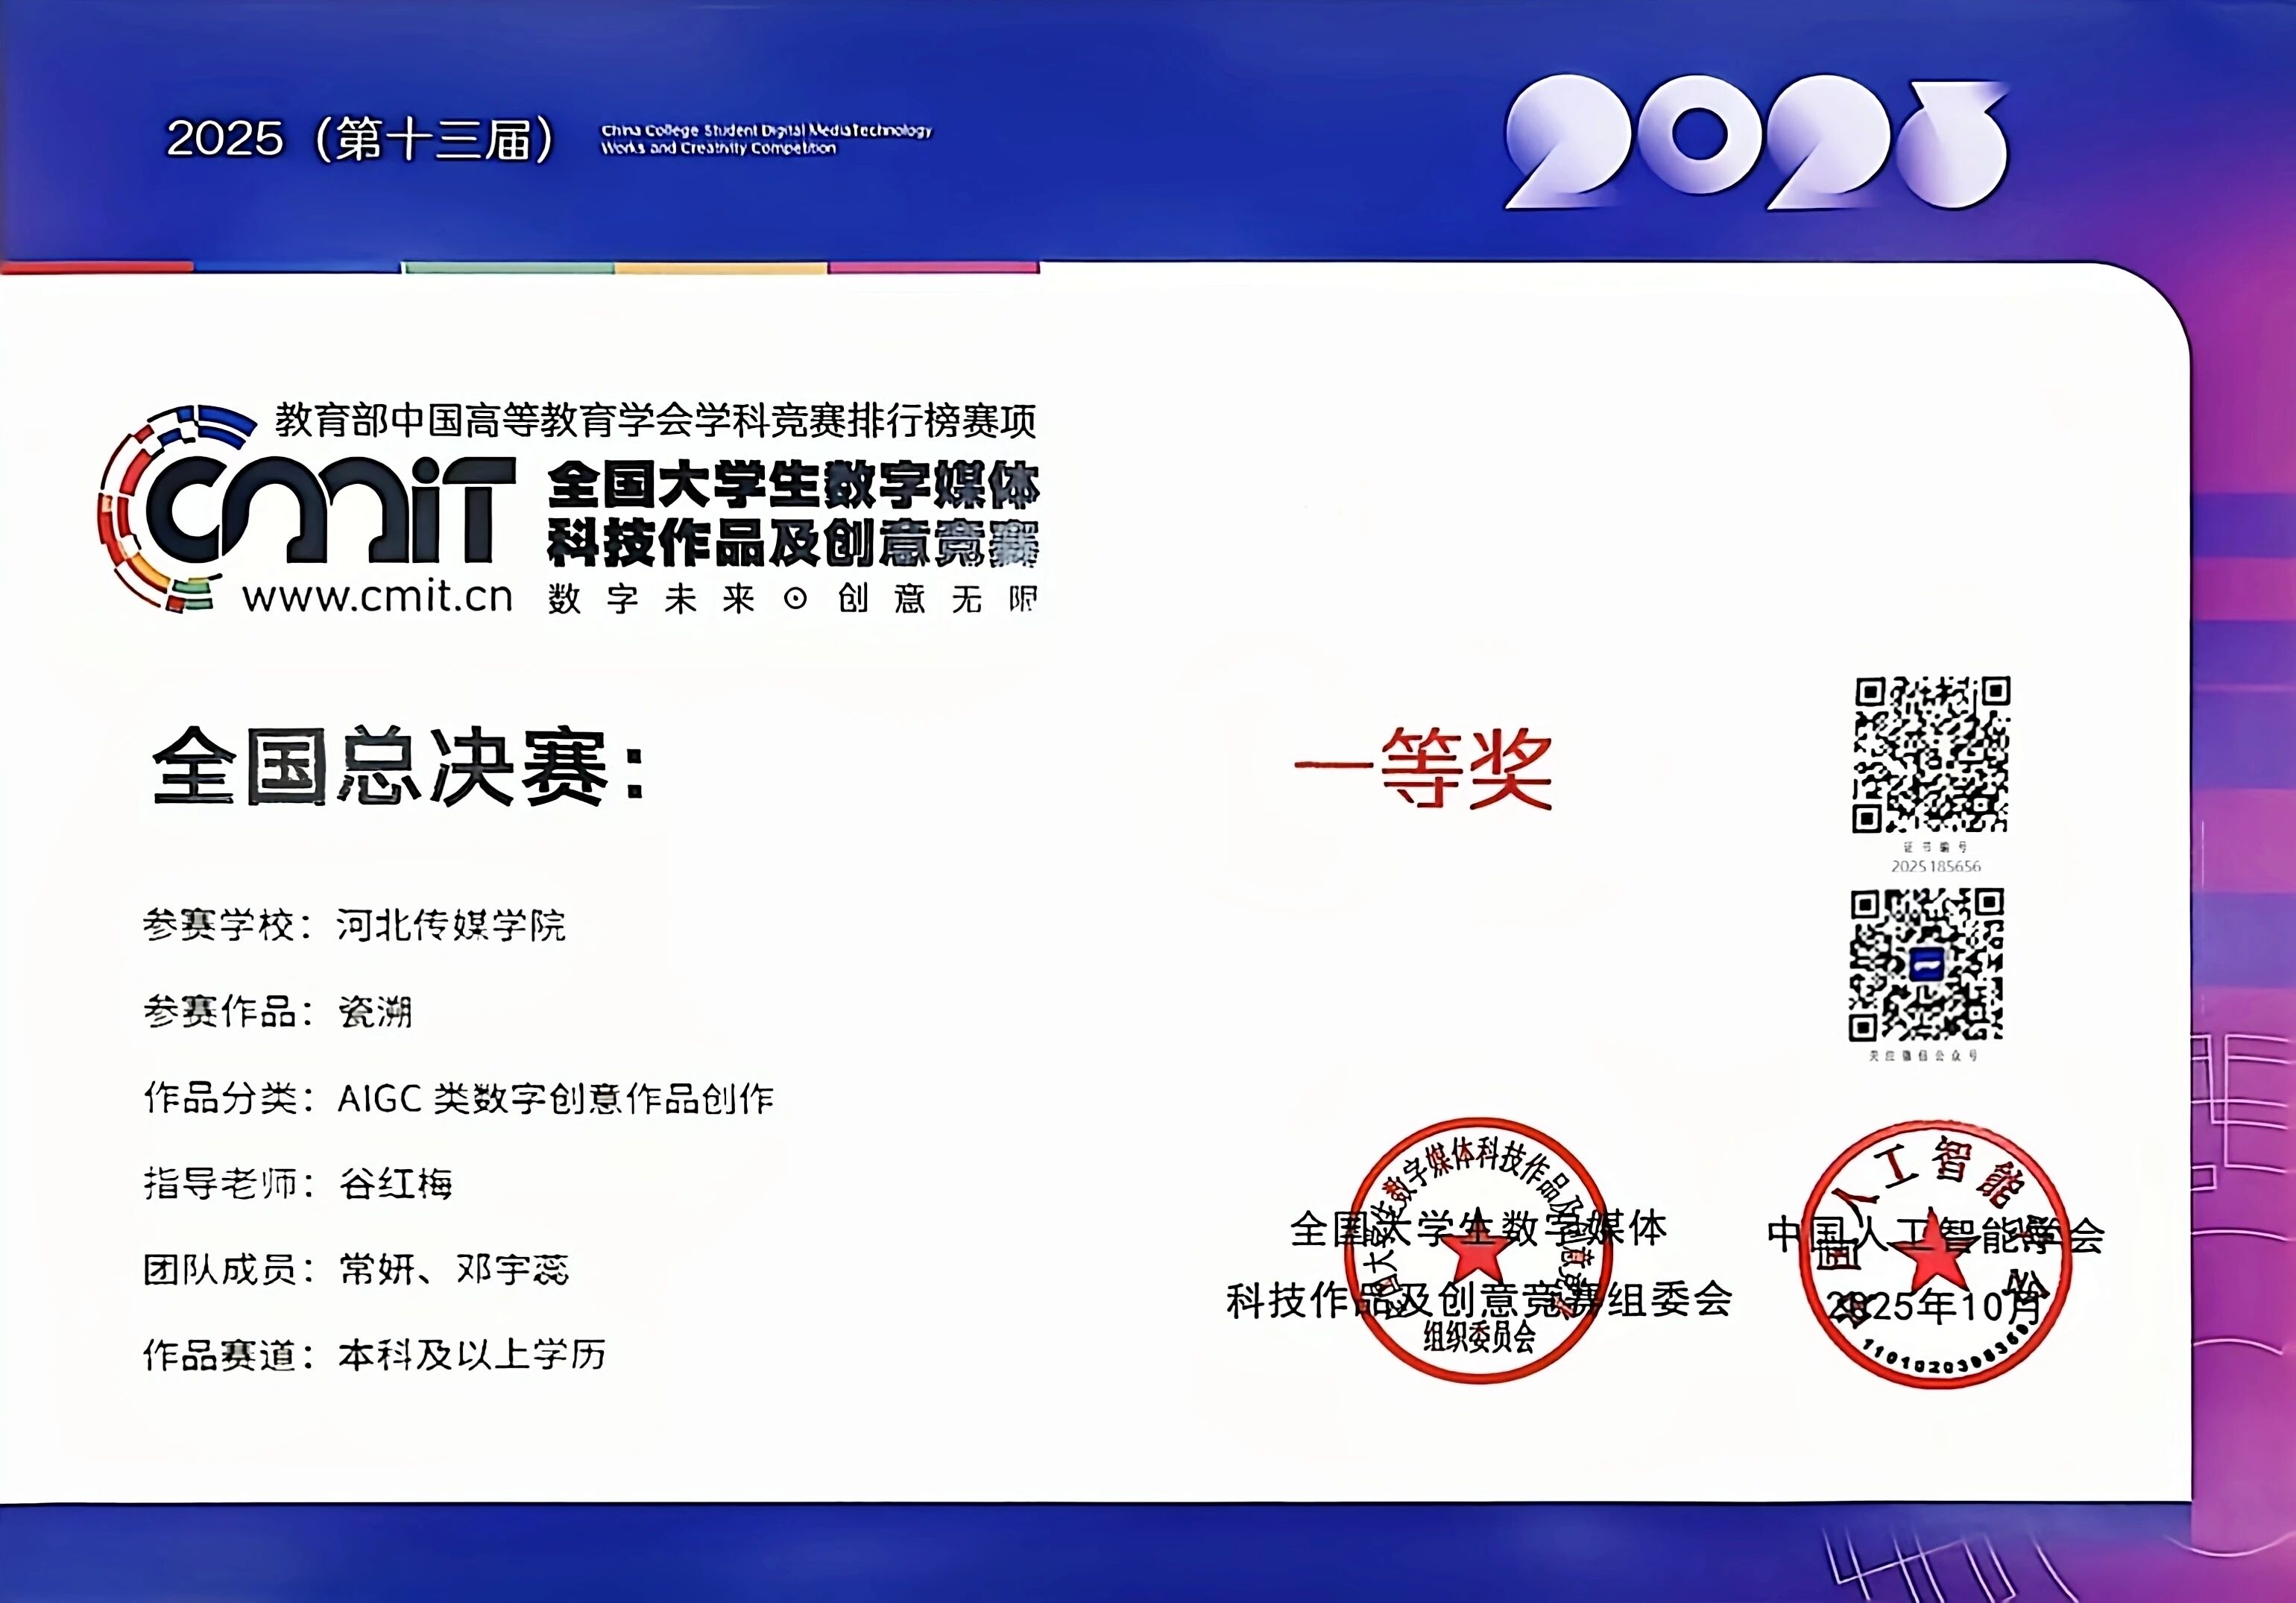
Task: Click the 2025（第十三届）header text
Action: coord(361,139)
